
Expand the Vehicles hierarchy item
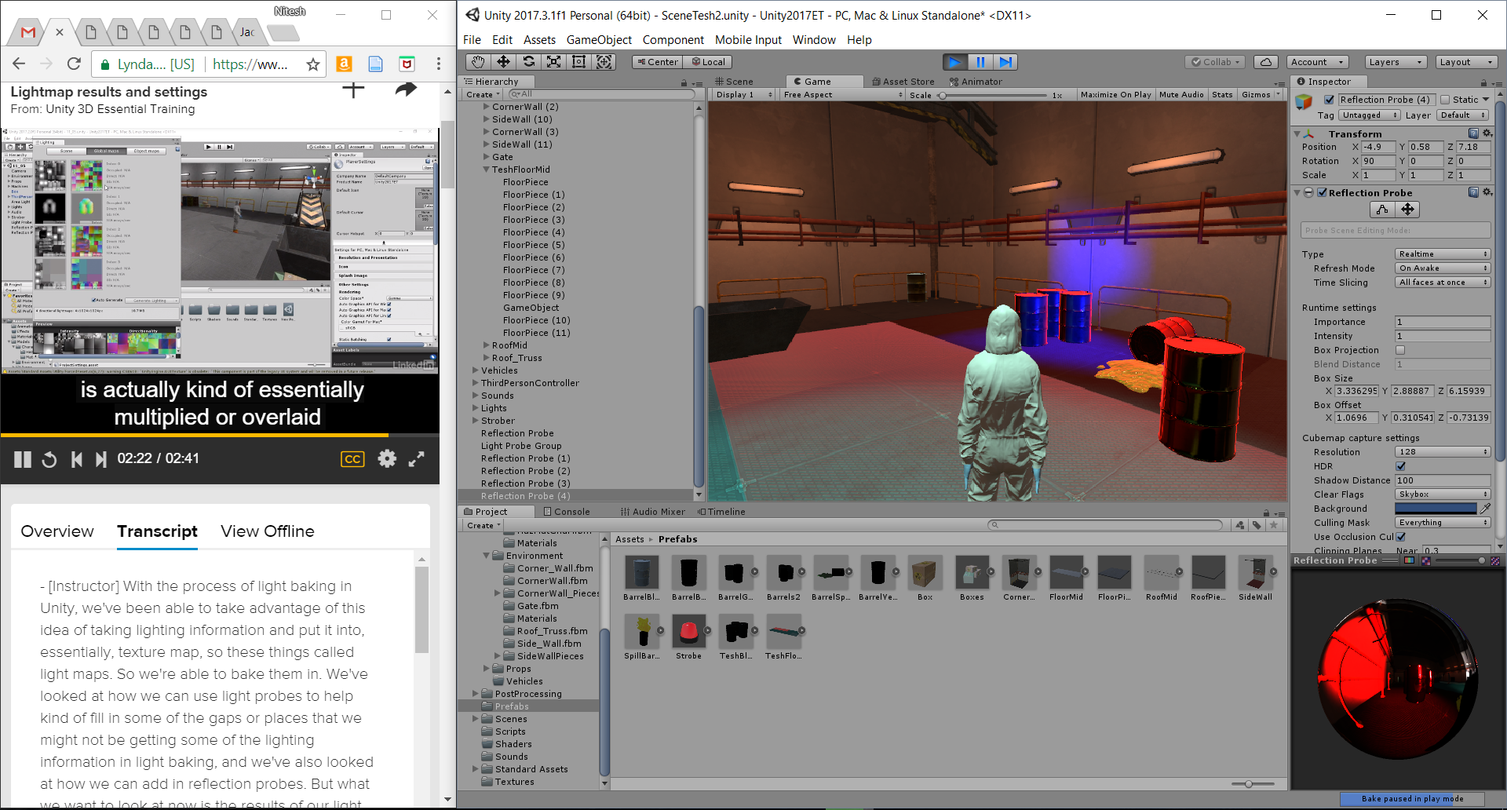[x=476, y=370]
